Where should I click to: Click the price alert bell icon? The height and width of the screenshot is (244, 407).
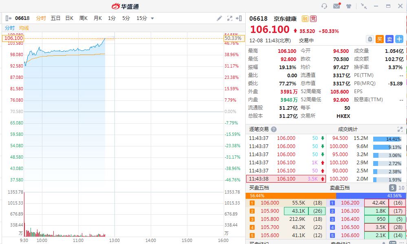coord(370,39)
